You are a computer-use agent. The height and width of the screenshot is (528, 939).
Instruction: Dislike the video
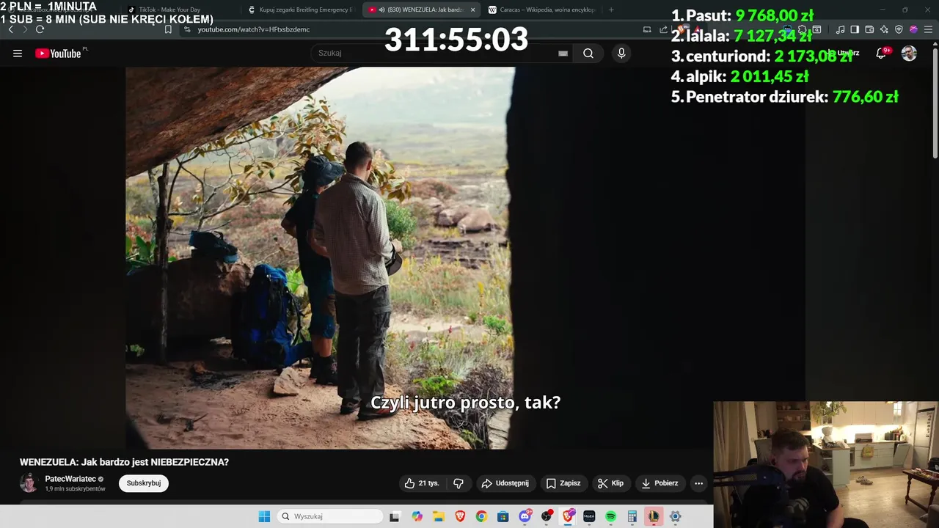point(458,483)
